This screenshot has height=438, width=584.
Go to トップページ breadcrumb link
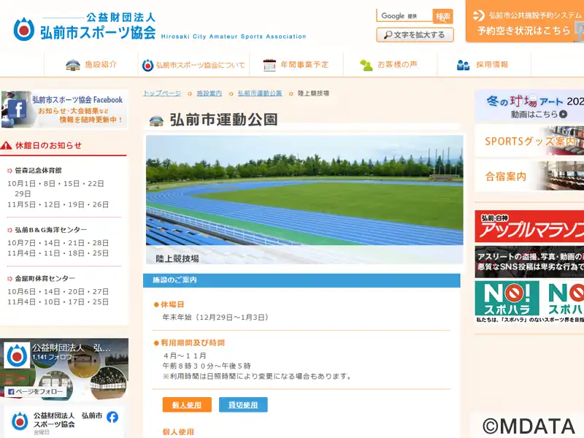point(162,93)
